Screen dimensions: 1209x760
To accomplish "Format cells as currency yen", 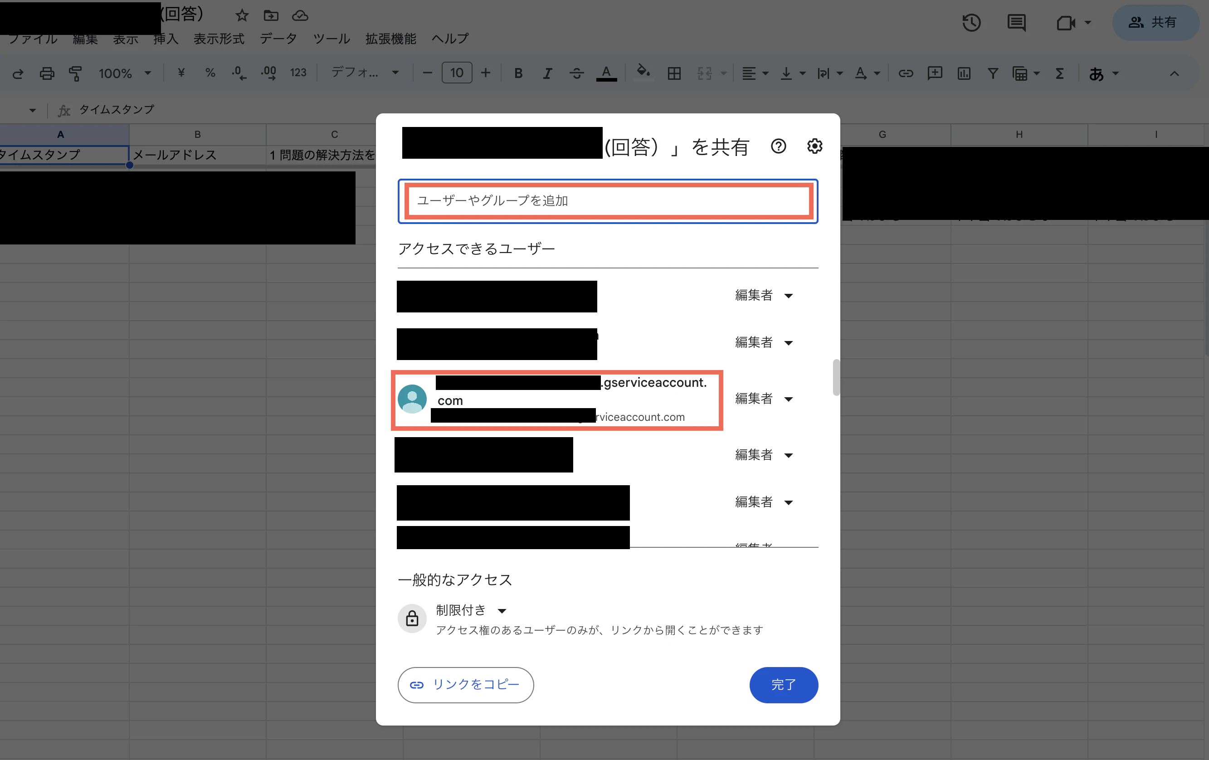I will 181,73.
